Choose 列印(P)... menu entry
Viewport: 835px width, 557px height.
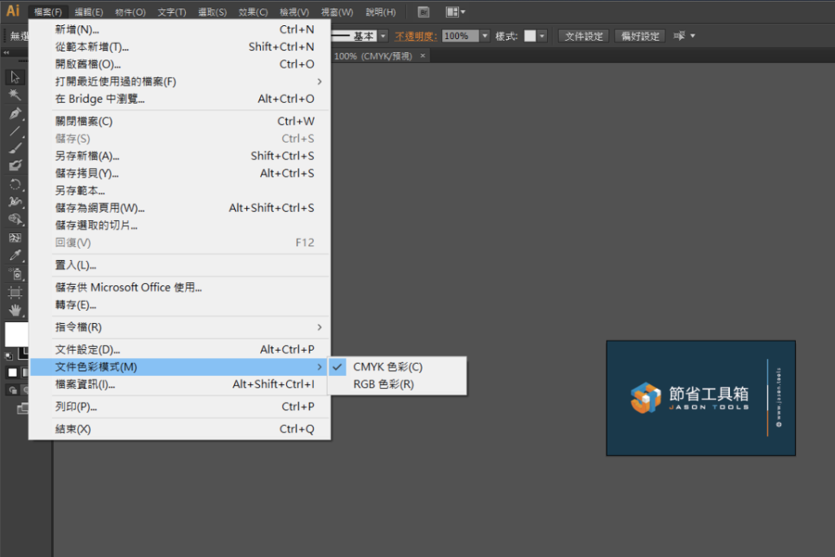[x=180, y=407]
